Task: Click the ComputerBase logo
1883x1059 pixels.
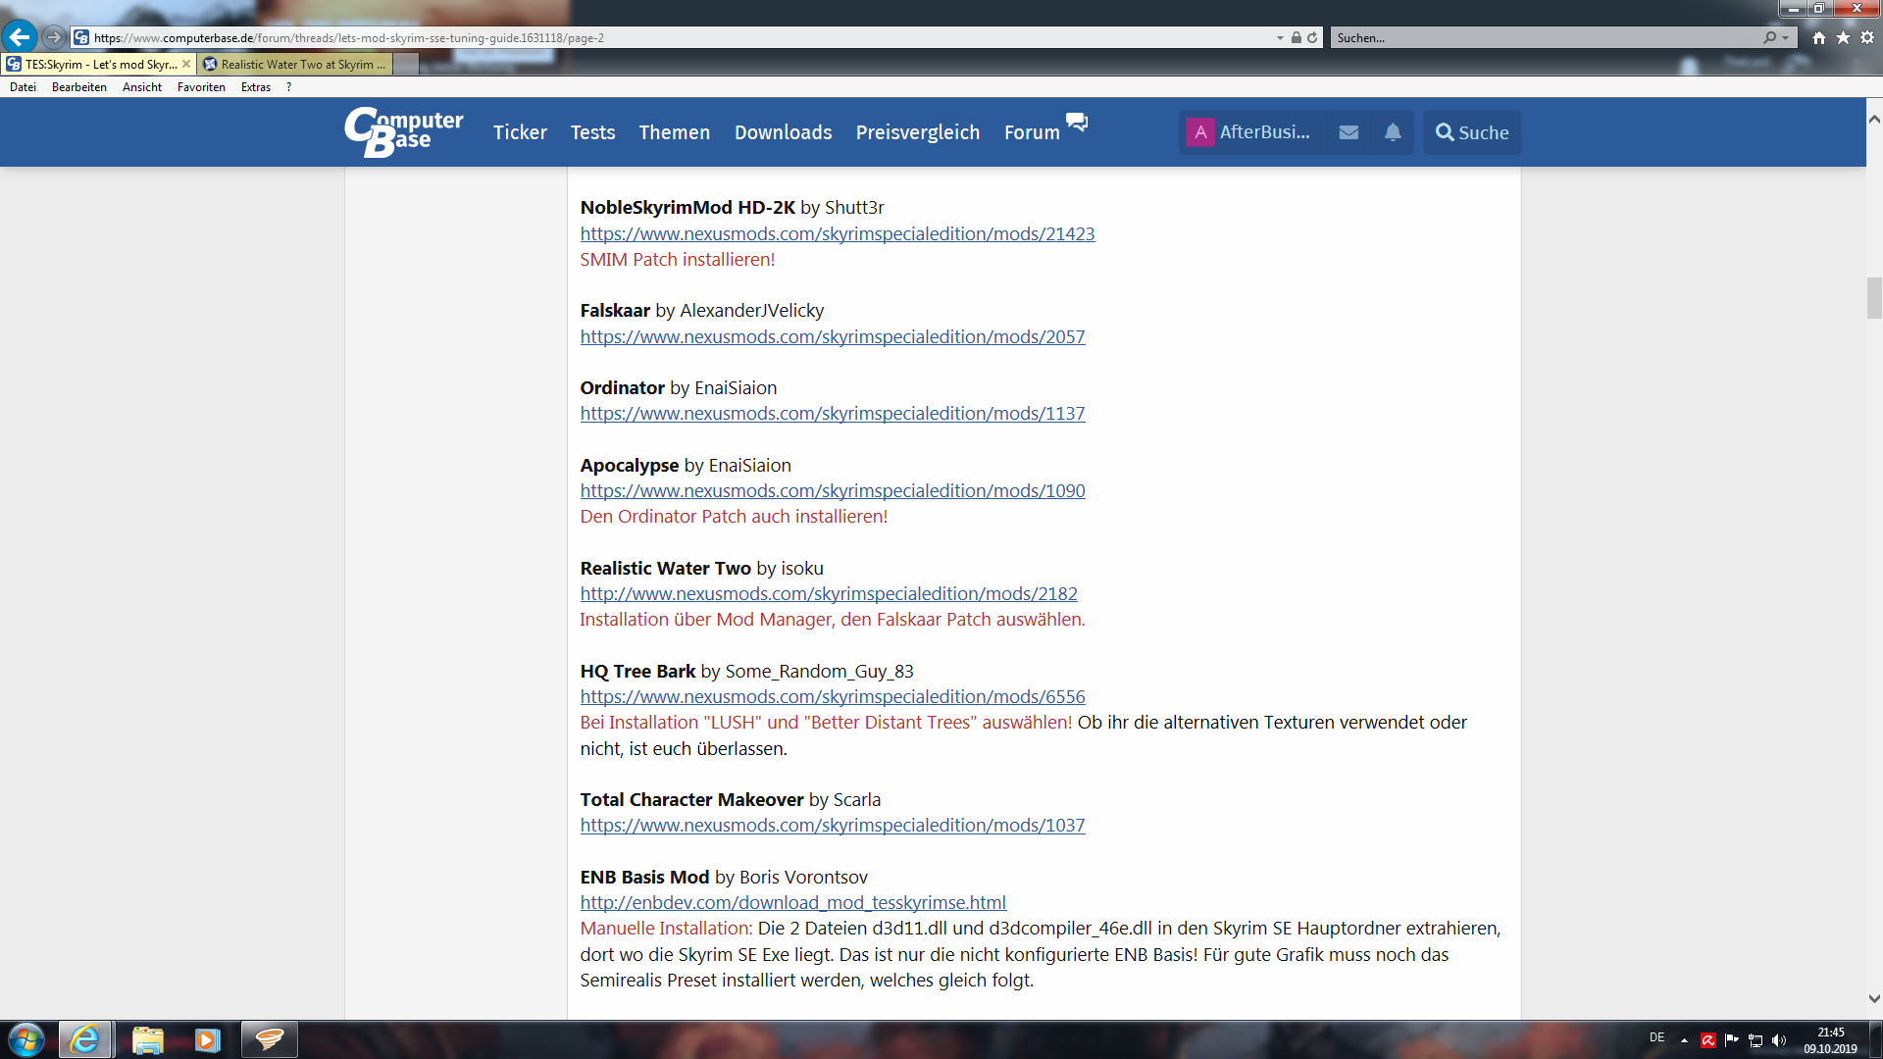Action: [x=404, y=131]
